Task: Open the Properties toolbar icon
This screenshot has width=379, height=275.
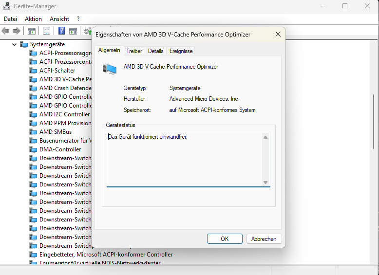Action: click(46, 31)
